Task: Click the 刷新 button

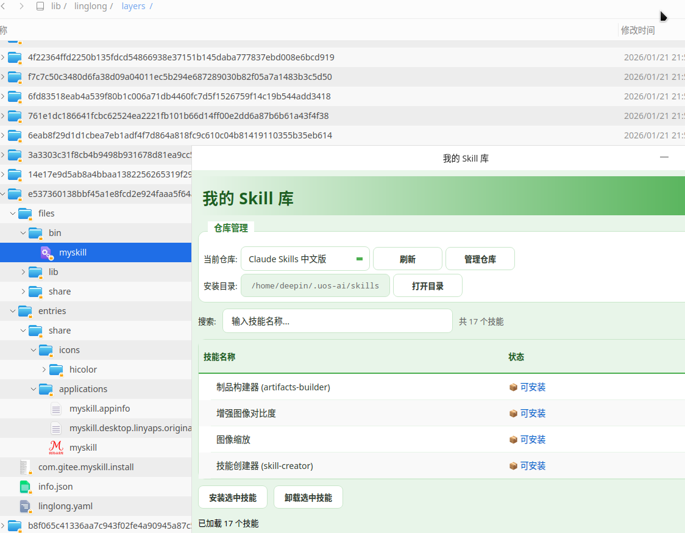Action: [x=408, y=259]
